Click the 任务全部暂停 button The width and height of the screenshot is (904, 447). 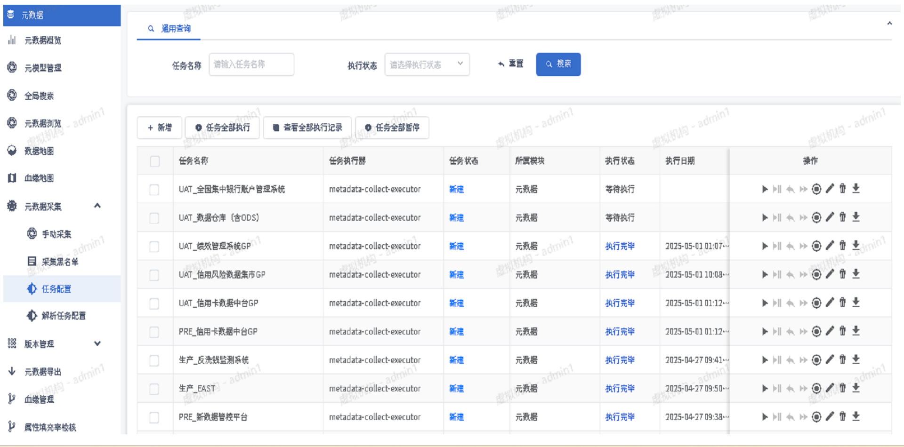(x=392, y=128)
